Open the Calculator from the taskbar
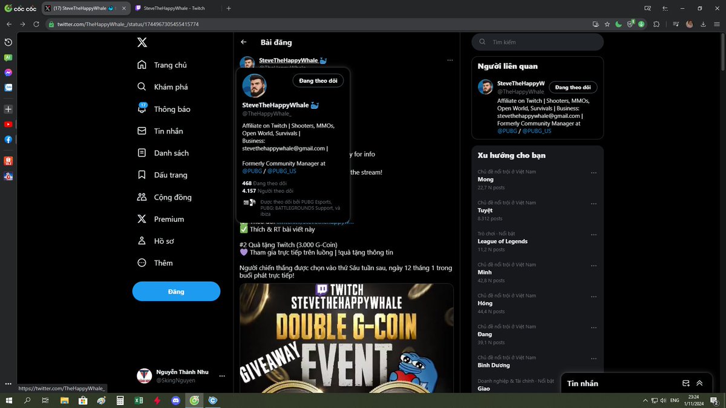Screen dimensions: 726x408 tap(120, 400)
